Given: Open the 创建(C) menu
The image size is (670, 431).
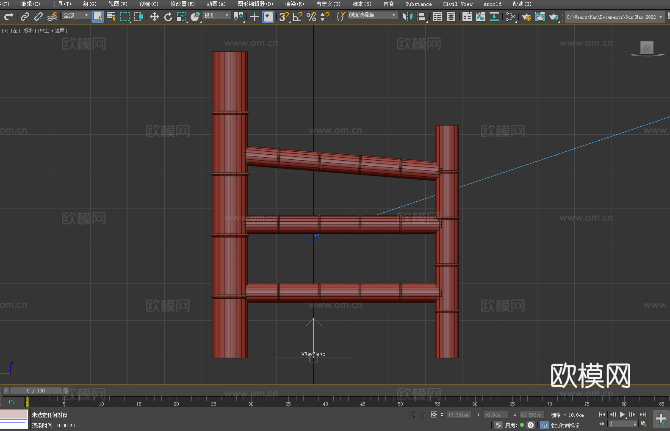Looking at the screenshot, I should tap(149, 4).
